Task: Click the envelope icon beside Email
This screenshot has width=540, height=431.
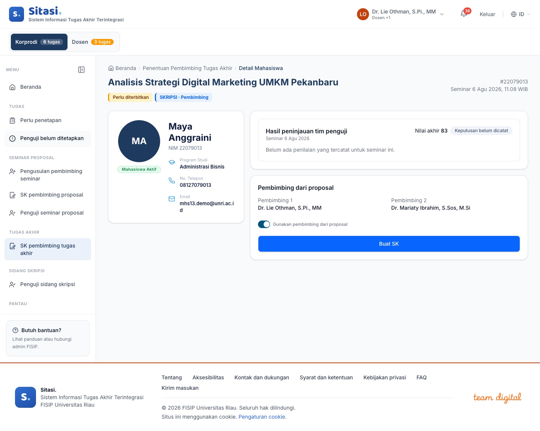Action: coord(172,199)
